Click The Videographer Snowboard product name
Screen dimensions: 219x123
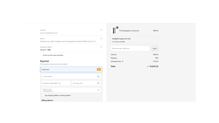129,31
